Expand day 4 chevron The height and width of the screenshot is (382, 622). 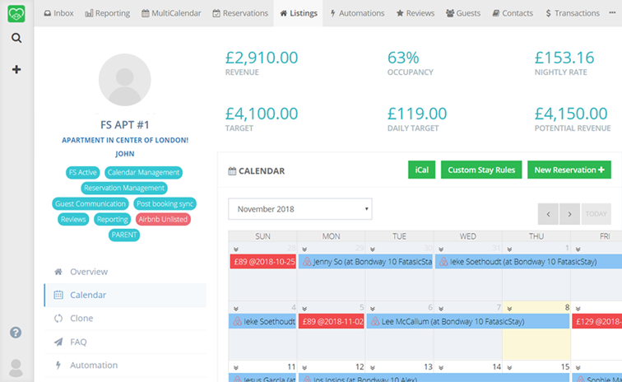coord(236,309)
